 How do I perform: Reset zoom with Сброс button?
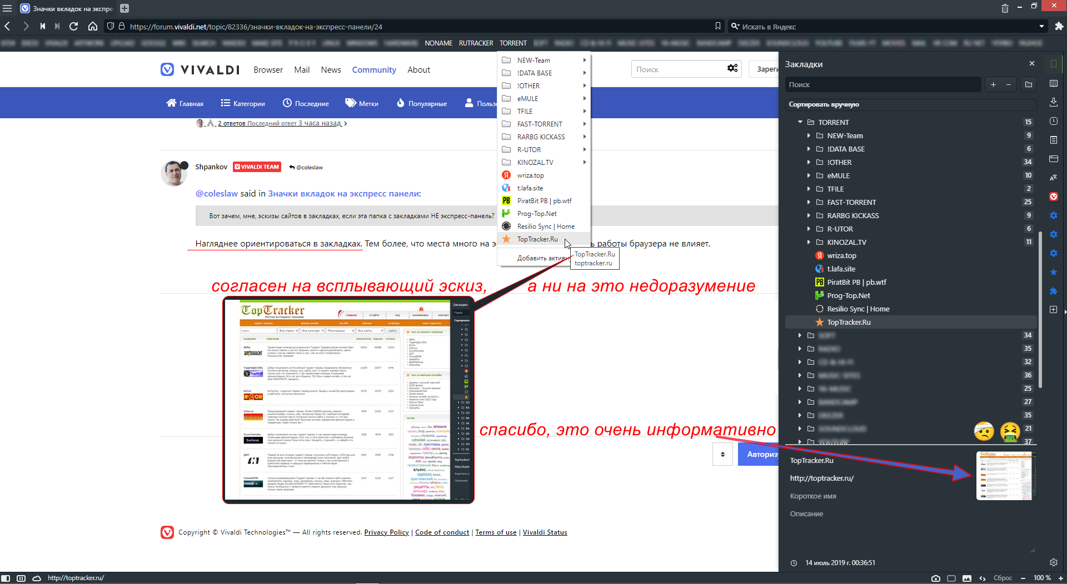click(x=1003, y=578)
